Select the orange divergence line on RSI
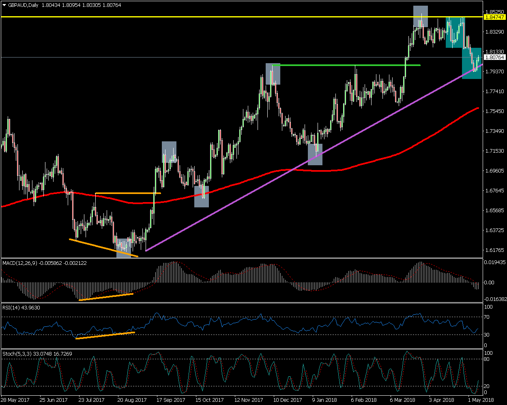 [105, 335]
